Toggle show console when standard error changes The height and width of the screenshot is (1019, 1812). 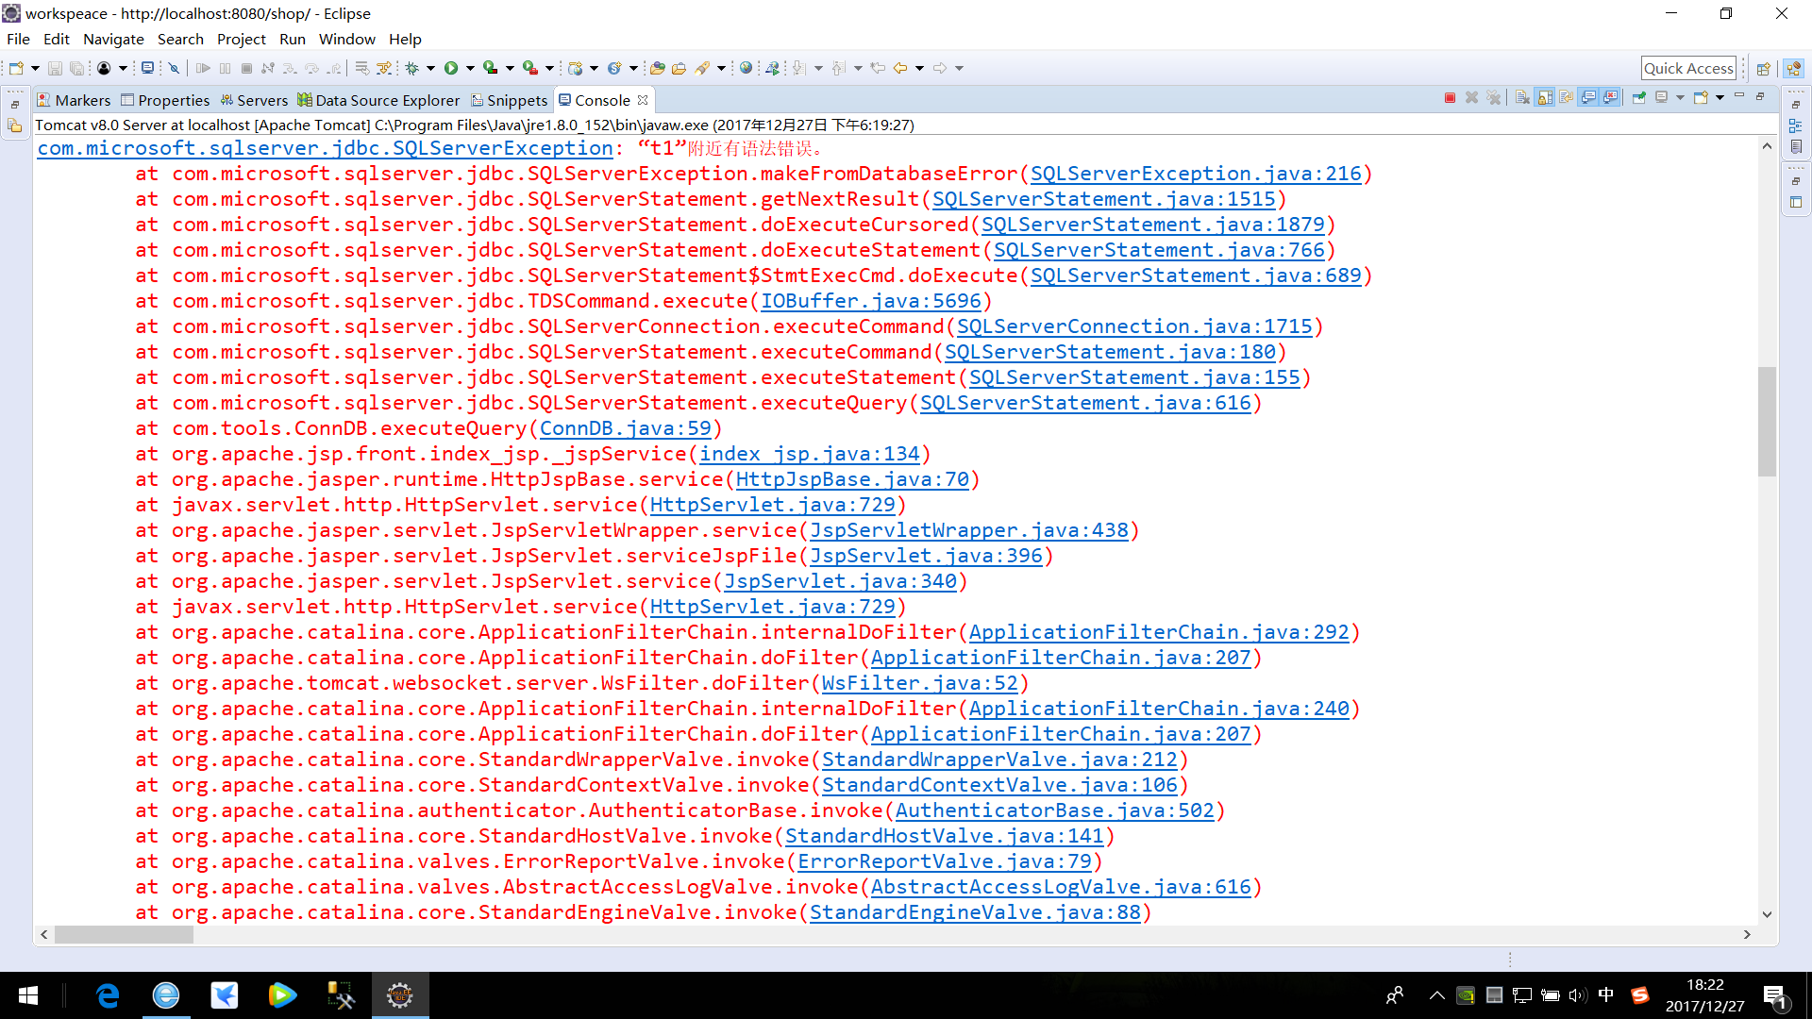tap(1611, 98)
